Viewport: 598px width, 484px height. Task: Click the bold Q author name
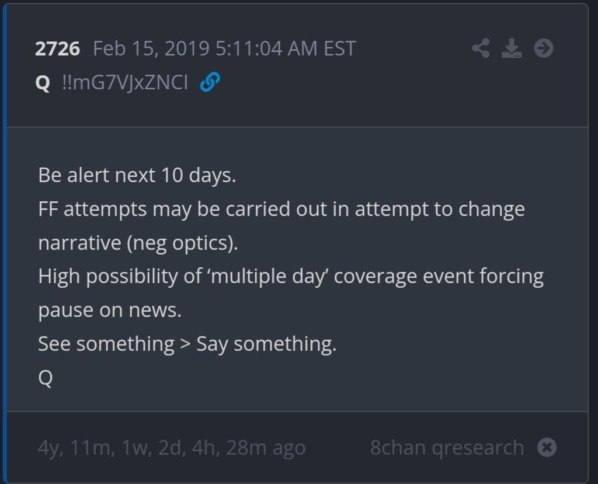[42, 83]
